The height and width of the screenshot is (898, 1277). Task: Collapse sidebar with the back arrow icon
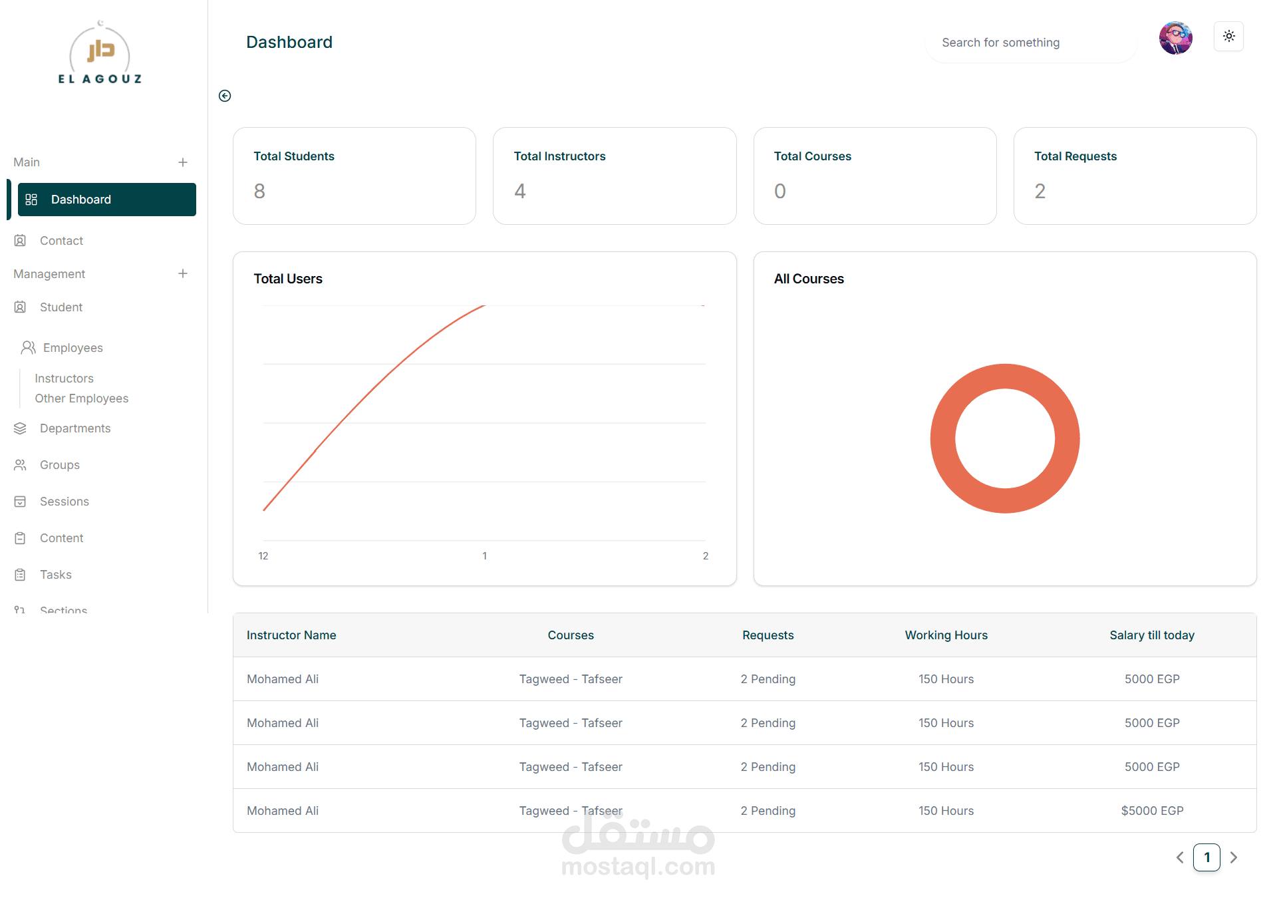[x=225, y=96]
